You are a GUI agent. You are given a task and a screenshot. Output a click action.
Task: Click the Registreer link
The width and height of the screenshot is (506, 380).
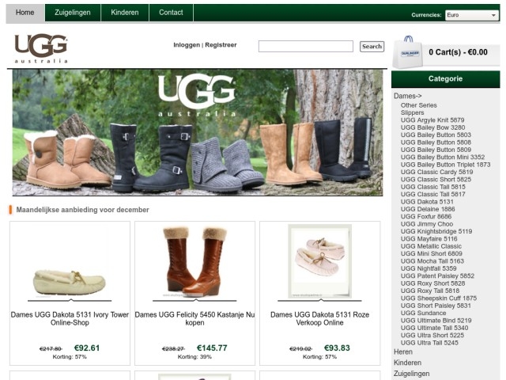click(221, 45)
